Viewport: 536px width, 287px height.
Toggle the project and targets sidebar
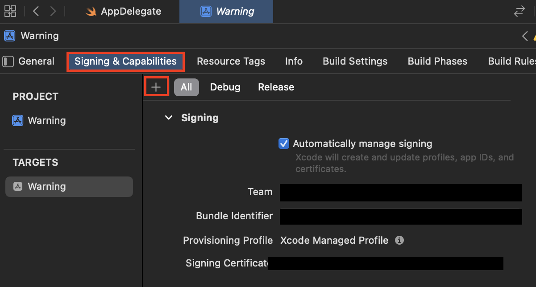(x=8, y=61)
